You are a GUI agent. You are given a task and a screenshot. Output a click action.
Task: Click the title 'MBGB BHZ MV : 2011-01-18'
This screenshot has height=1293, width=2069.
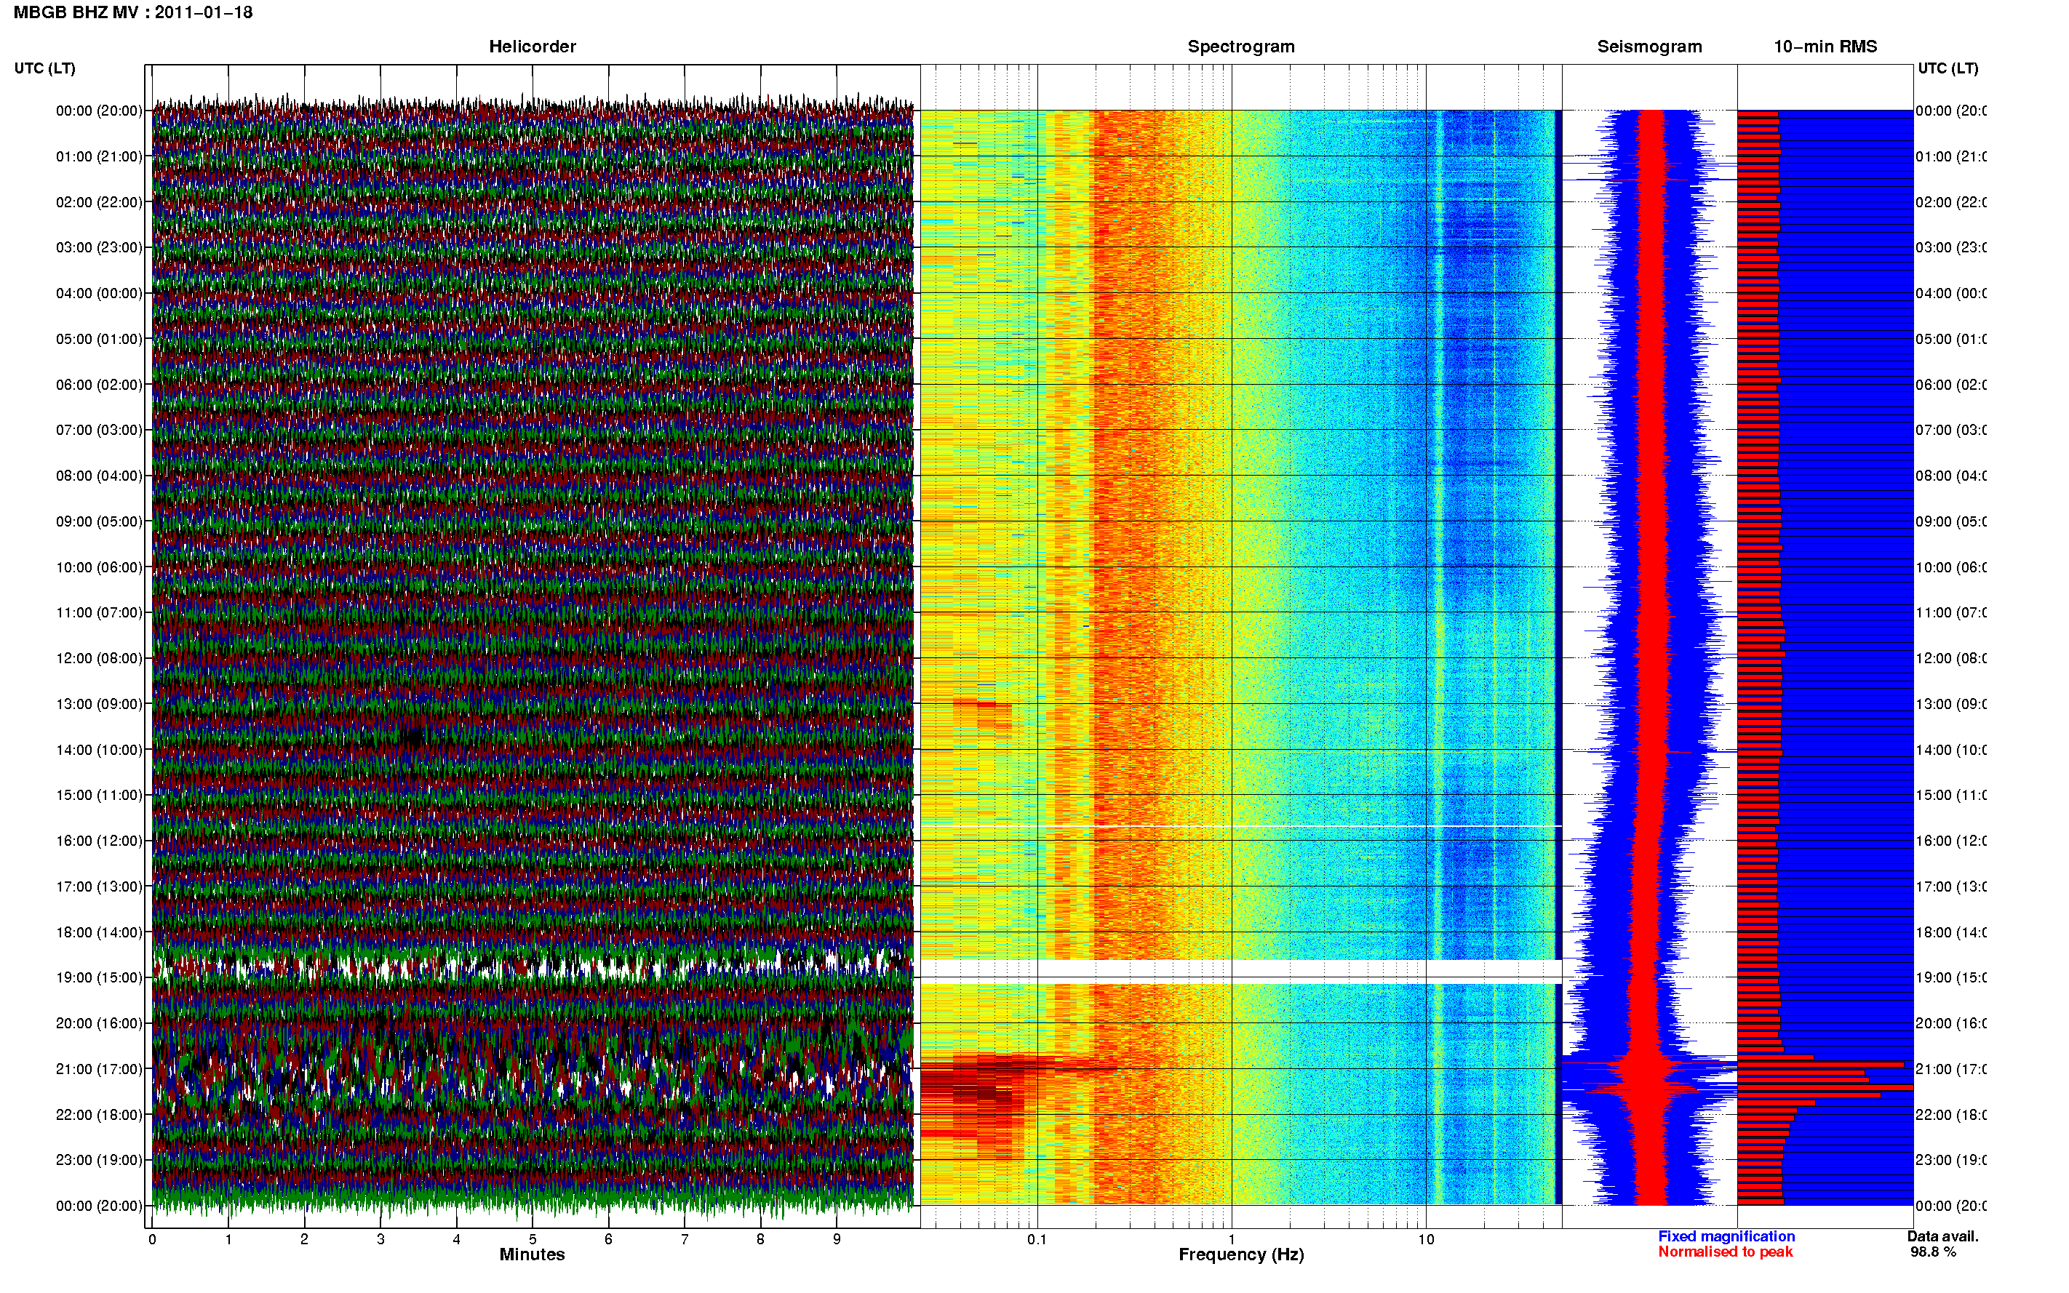[x=133, y=13]
